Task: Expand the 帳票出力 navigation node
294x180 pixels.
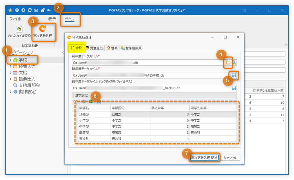Action: [11, 79]
